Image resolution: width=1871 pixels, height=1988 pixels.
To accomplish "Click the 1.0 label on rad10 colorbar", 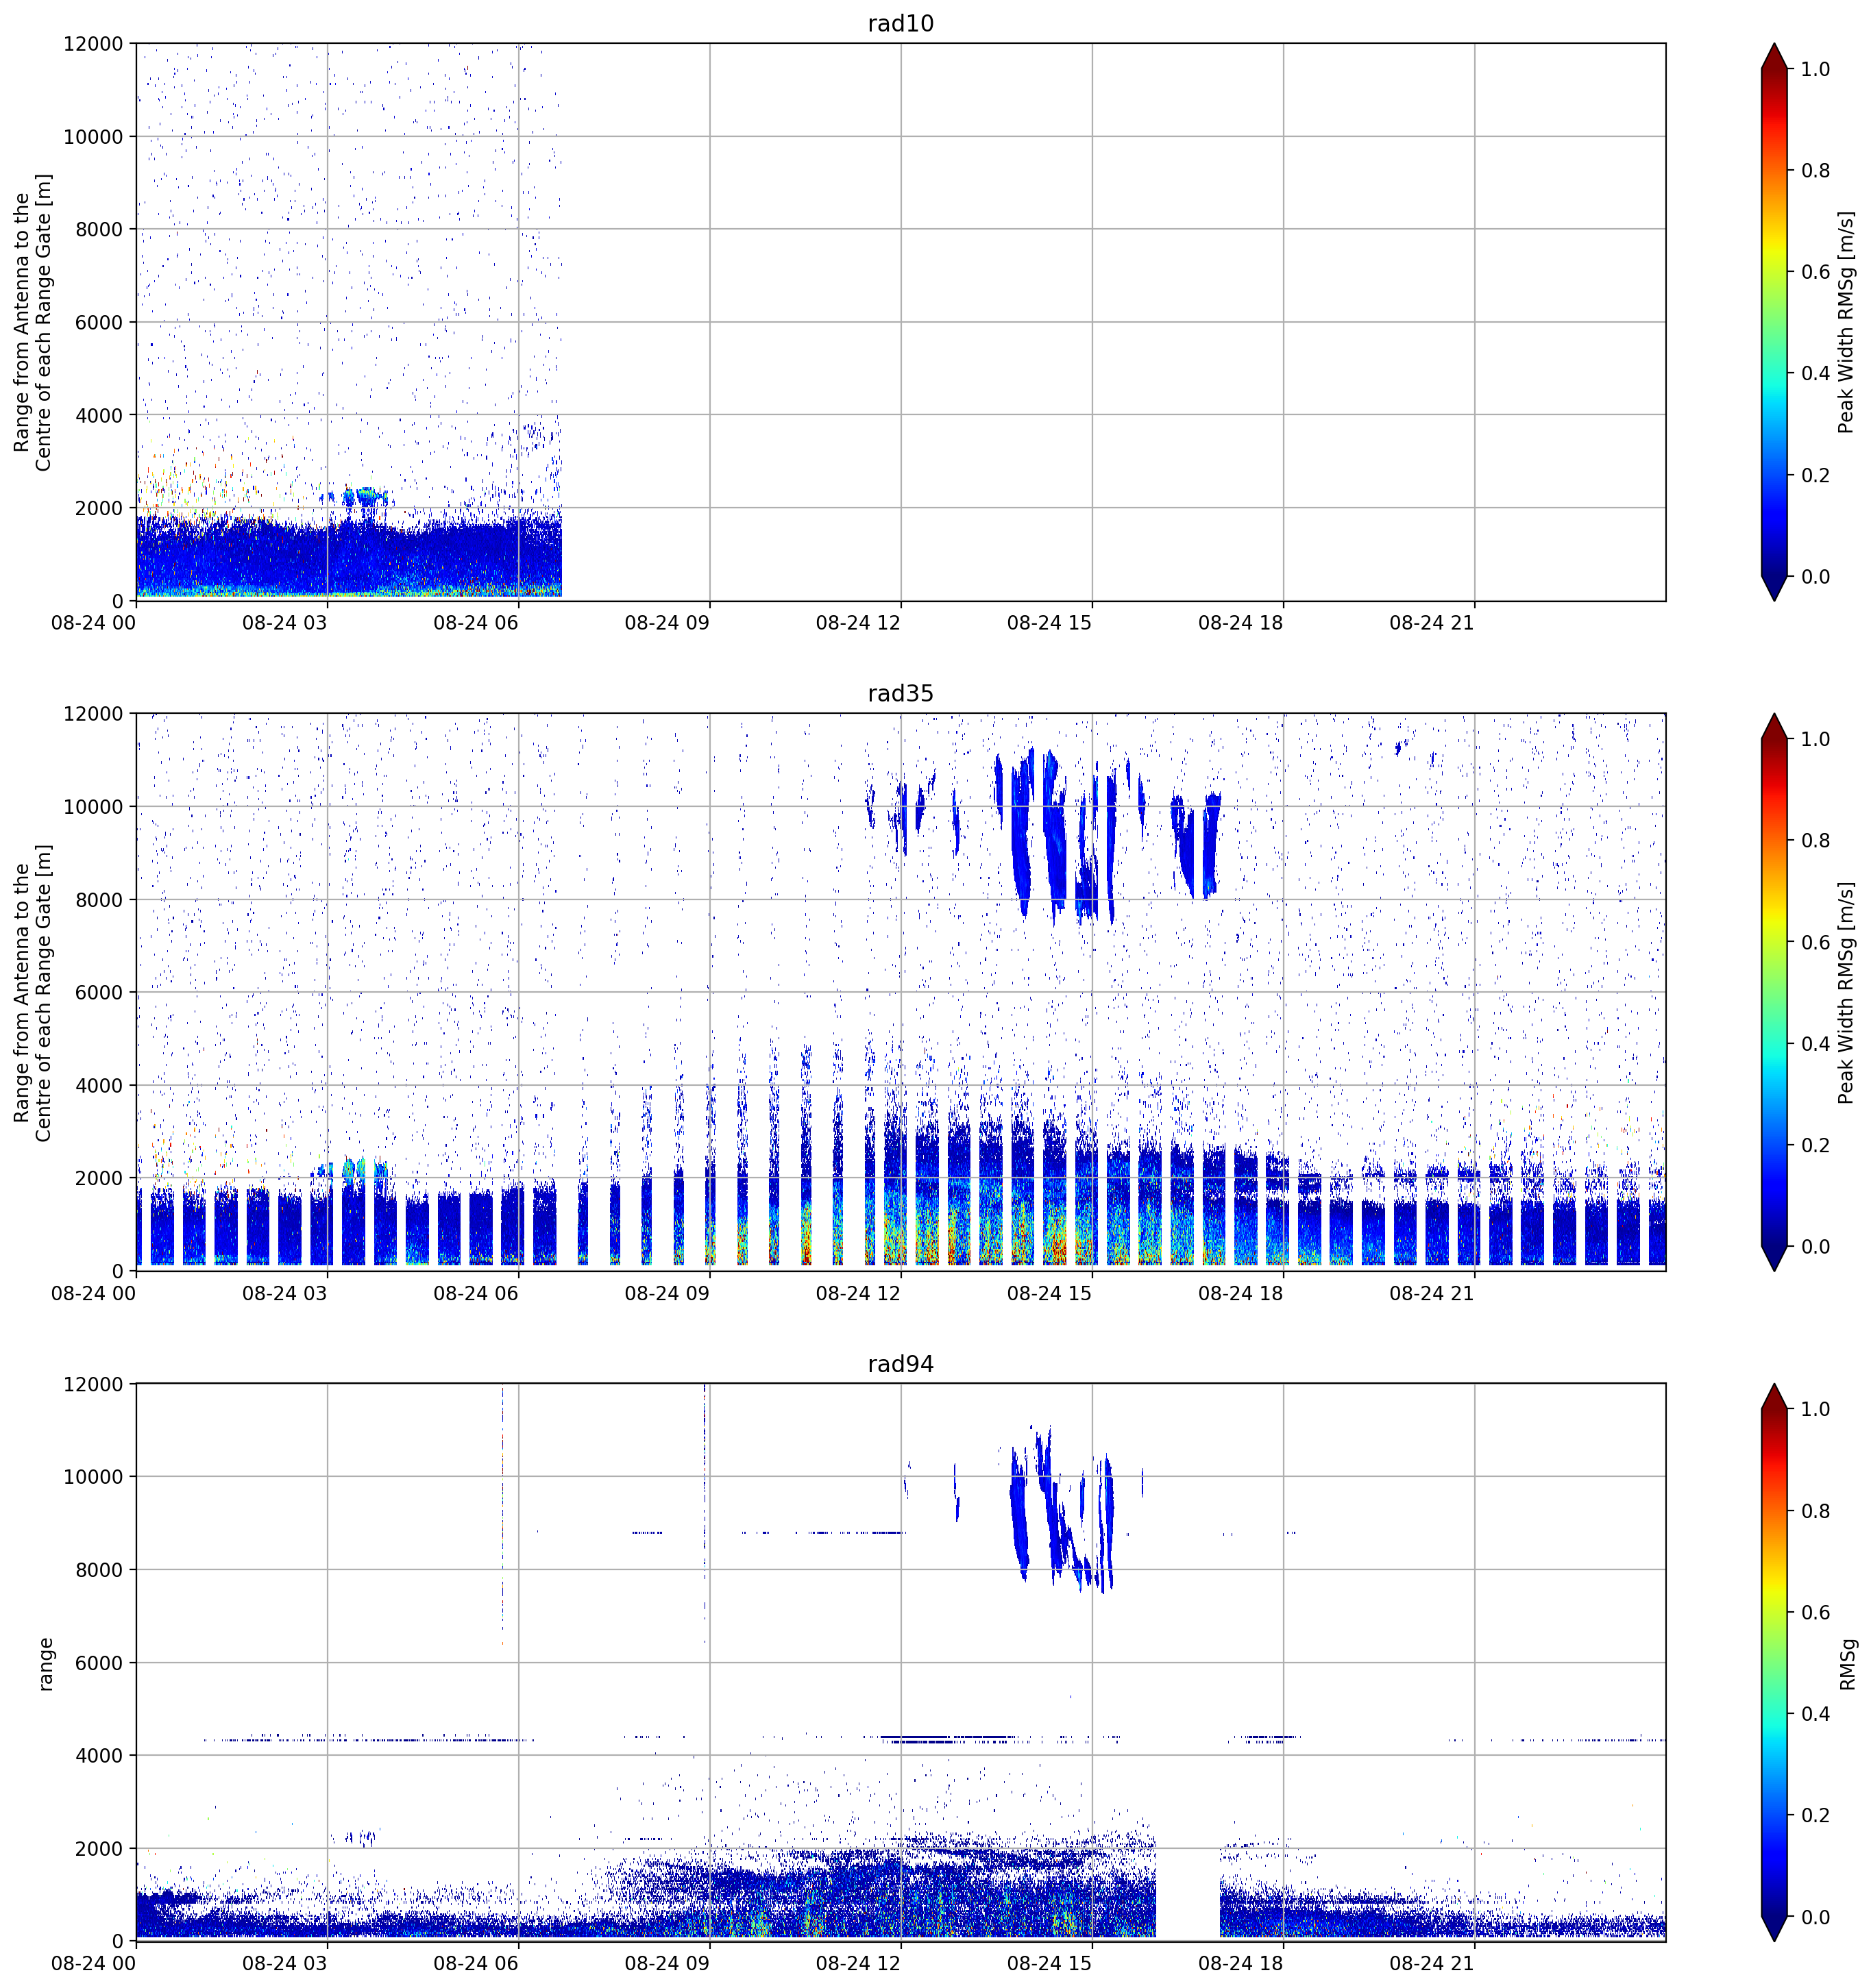I will (x=1816, y=69).
